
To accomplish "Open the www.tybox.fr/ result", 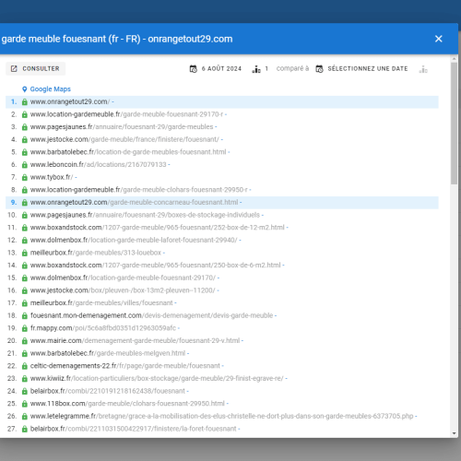I will (52, 177).
